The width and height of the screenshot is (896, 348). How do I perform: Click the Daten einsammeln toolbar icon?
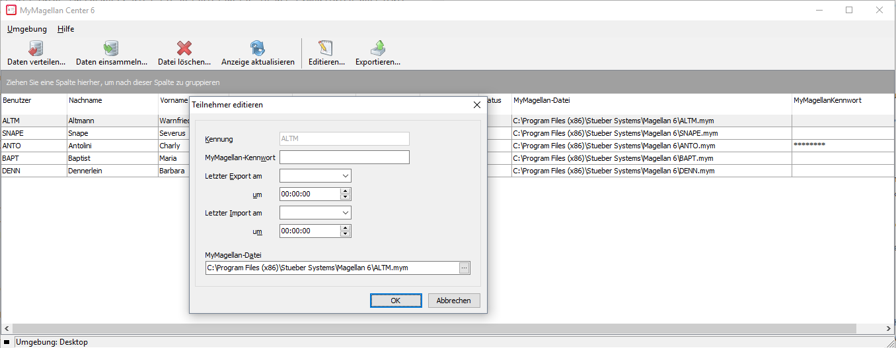(x=111, y=48)
